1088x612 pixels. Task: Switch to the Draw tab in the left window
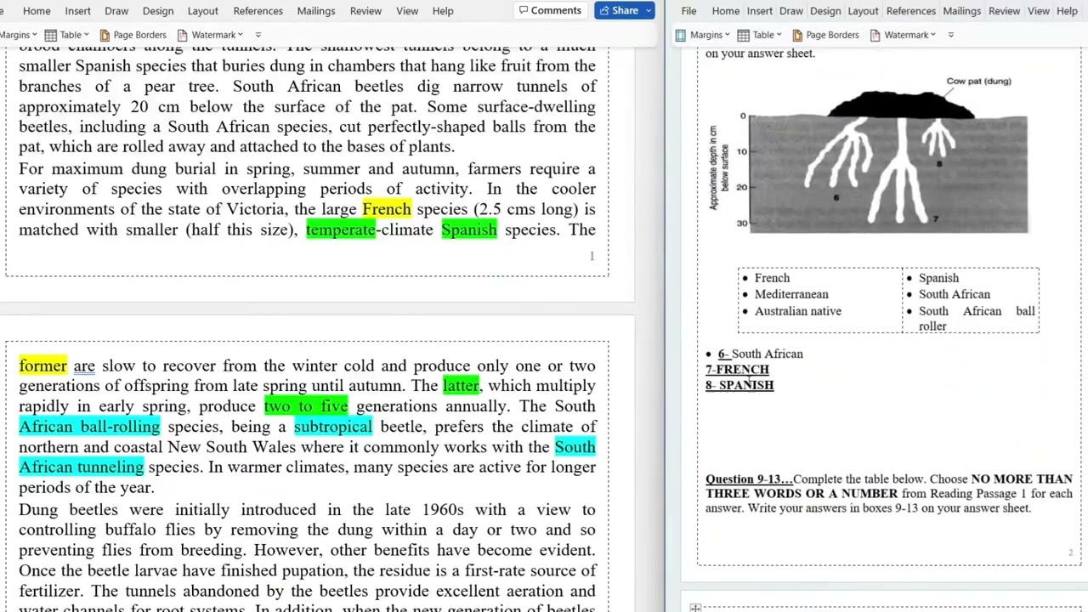coord(116,10)
